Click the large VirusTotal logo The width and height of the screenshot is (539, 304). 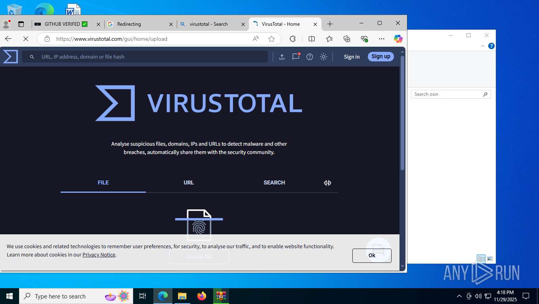[199, 103]
